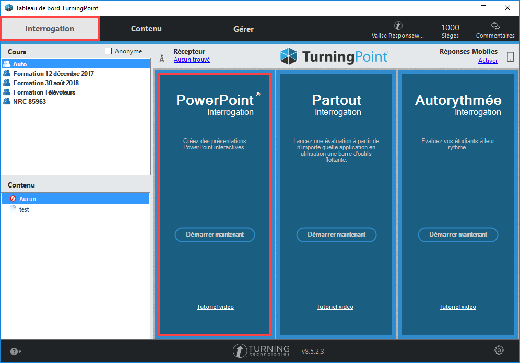Start PowerPoint Interrogation with Démarrer maintenant
The height and width of the screenshot is (363, 520).
(x=215, y=235)
